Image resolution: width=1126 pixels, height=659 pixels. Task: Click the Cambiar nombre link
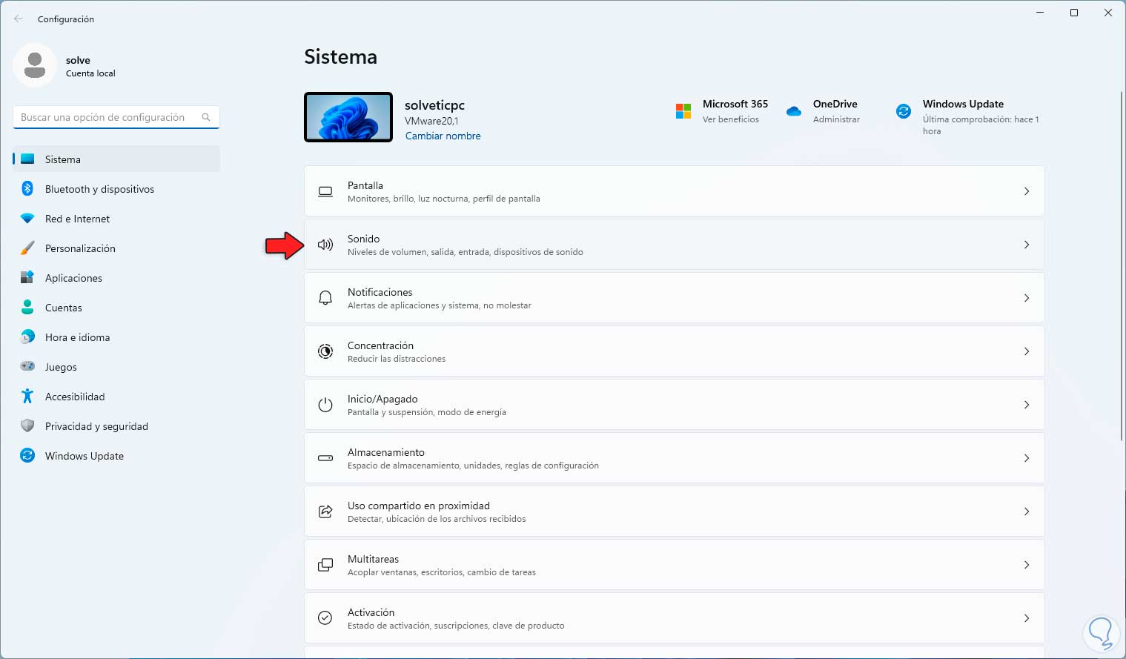tap(443, 136)
